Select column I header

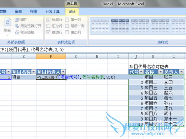(x=118, y=56)
